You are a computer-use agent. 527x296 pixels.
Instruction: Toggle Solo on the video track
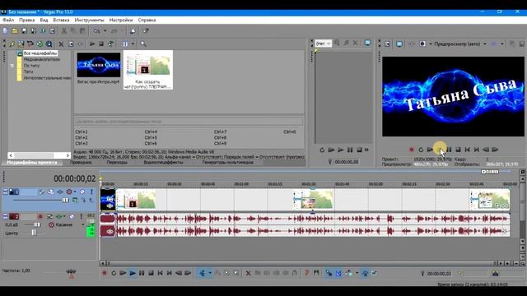coord(91,192)
